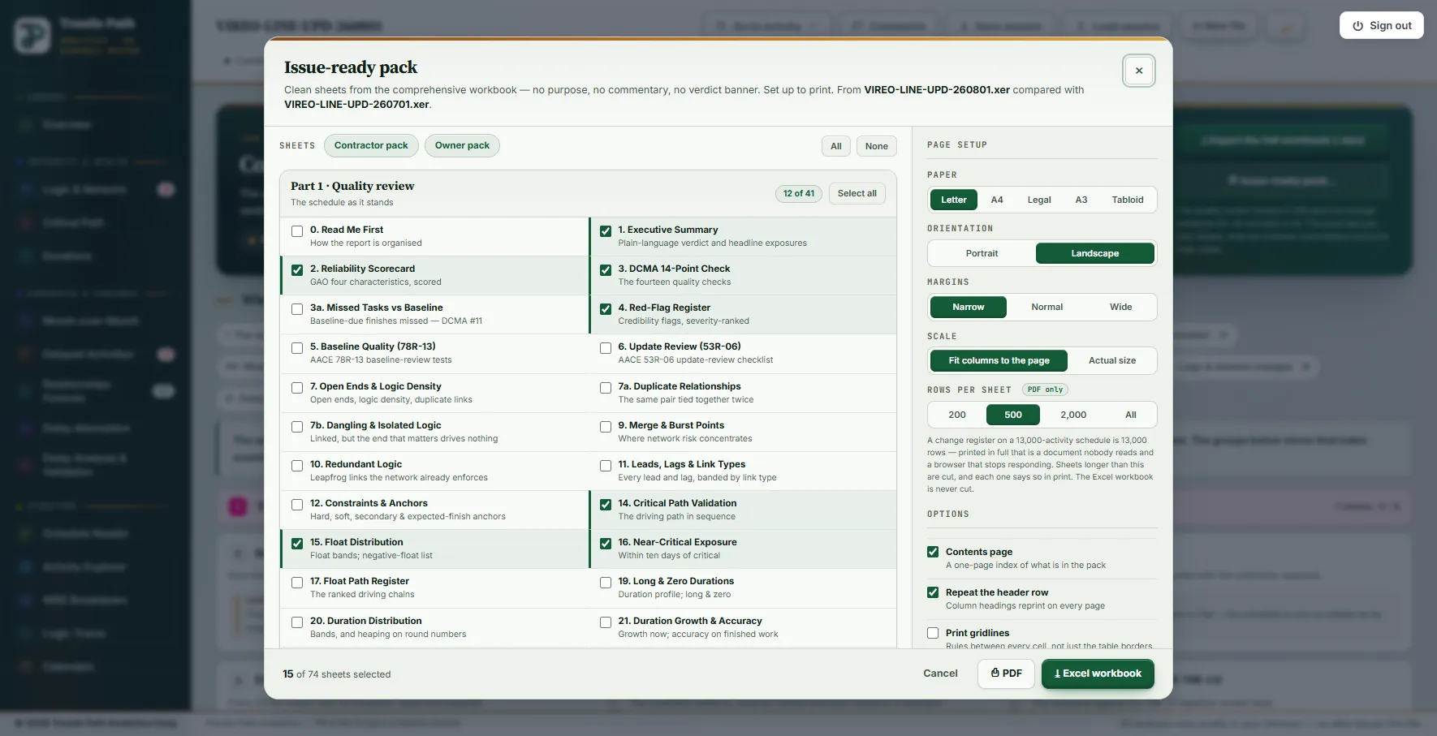Enable 7. Open Ends & Logic Density

point(297,388)
